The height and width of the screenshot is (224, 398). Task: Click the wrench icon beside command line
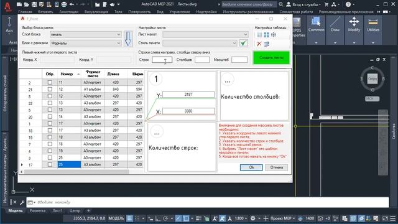click(22, 202)
